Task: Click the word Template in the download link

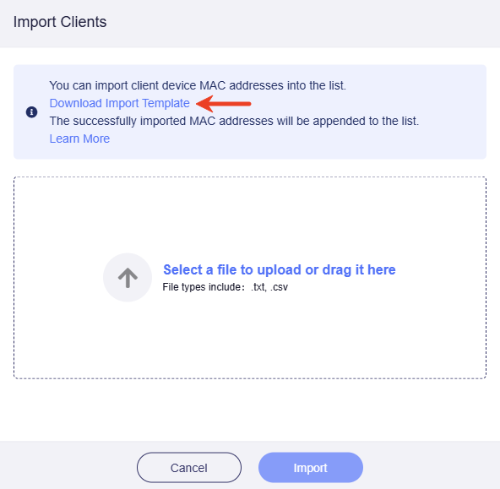Action: pyautogui.click(x=166, y=103)
